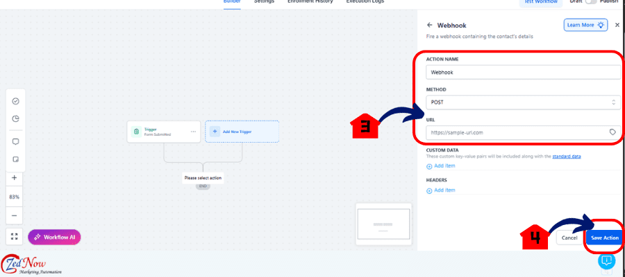Click plus icon for Custom Data item
Screen dimensions: 625x277
(x=429, y=166)
